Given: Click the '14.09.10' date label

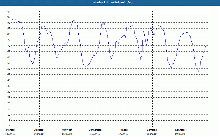Looking at the screenshot, I should (38, 134).
